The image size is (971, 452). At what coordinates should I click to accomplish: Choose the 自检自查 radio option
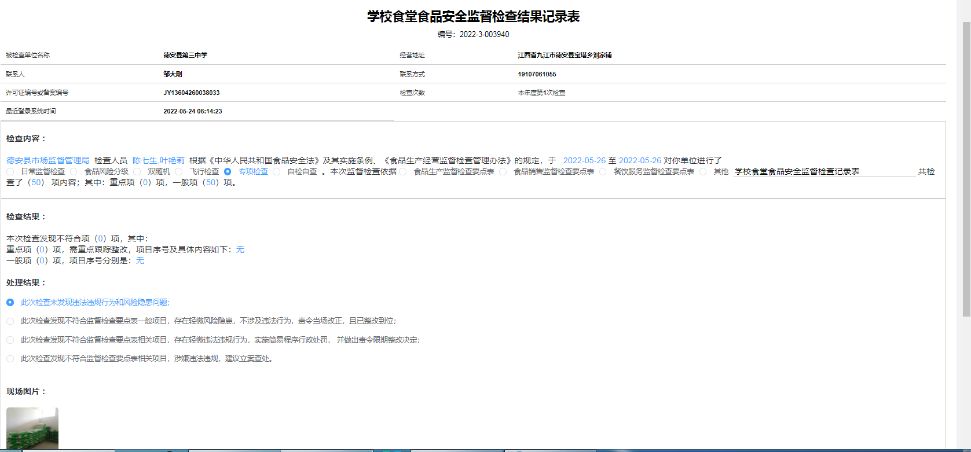point(277,172)
